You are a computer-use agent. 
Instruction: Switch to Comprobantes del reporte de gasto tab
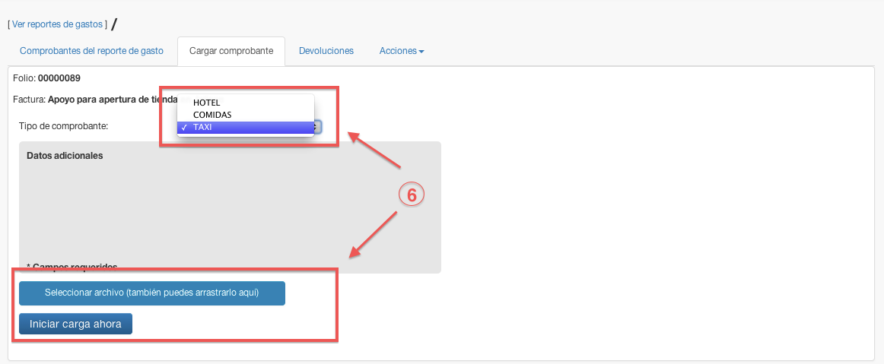coord(91,51)
